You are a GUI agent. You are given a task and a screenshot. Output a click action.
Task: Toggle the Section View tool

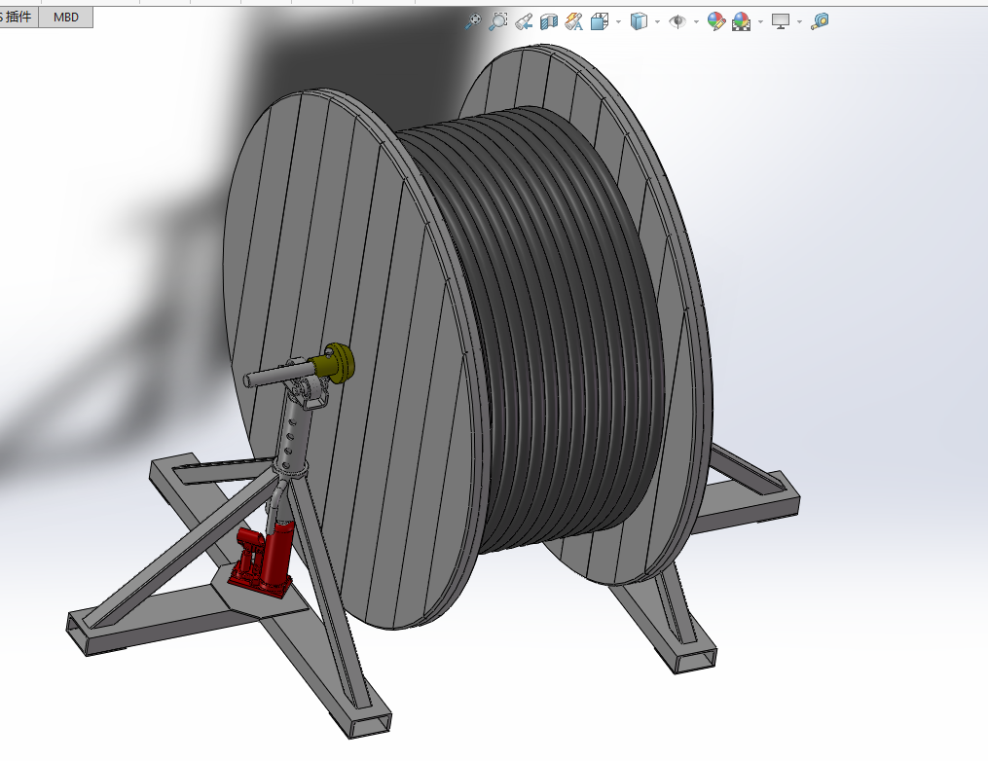tap(549, 22)
